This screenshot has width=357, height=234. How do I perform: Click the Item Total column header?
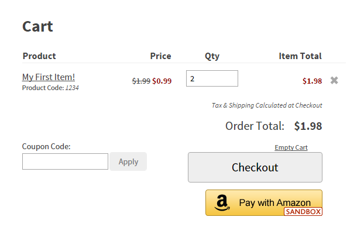point(300,56)
